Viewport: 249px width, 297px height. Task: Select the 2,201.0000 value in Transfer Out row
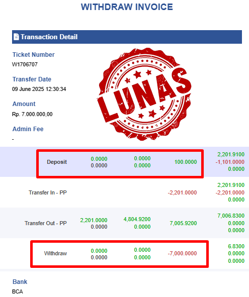click(94, 220)
